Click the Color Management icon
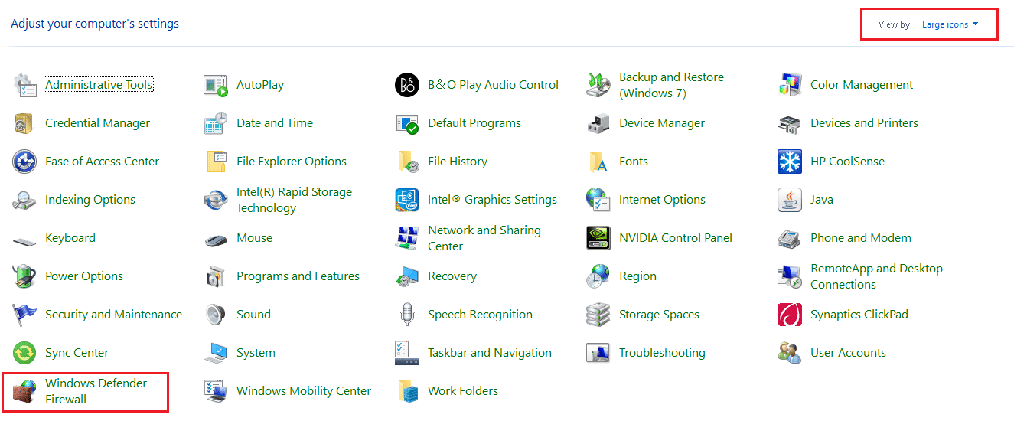1014x434 pixels. tap(789, 85)
